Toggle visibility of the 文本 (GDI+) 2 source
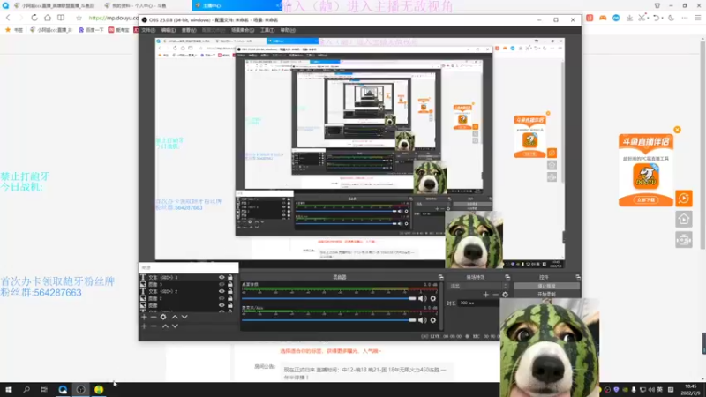Image resolution: width=706 pixels, height=397 pixels. (222, 291)
